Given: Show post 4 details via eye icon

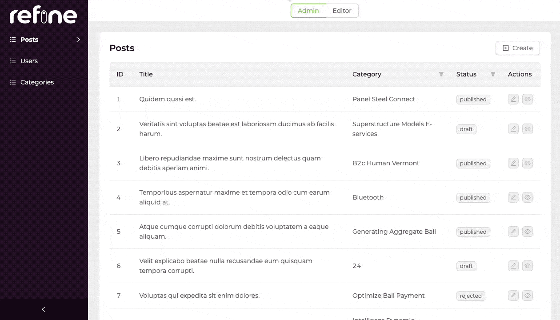Looking at the screenshot, I should click(x=528, y=197).
